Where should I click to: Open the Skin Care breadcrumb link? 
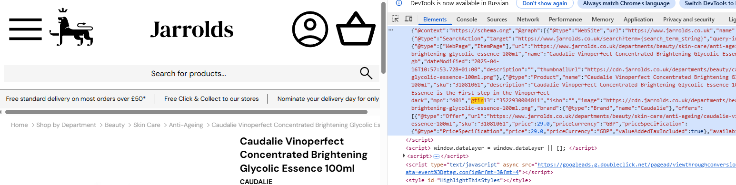[x=147, y=125]
